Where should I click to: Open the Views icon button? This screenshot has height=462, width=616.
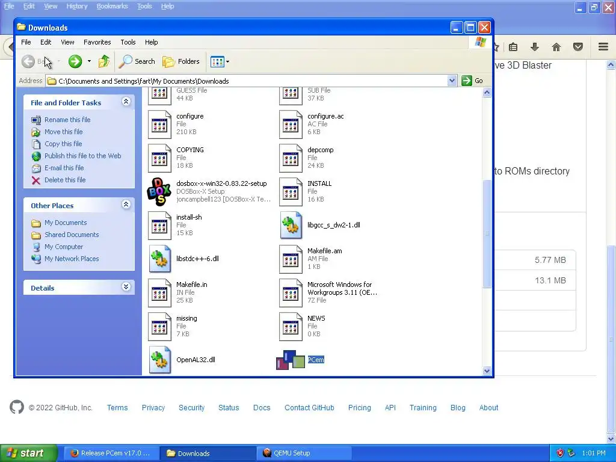(x=217, y=61)
